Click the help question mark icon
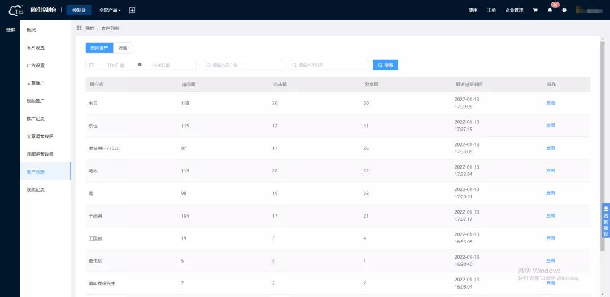 [x=564, y=10]
